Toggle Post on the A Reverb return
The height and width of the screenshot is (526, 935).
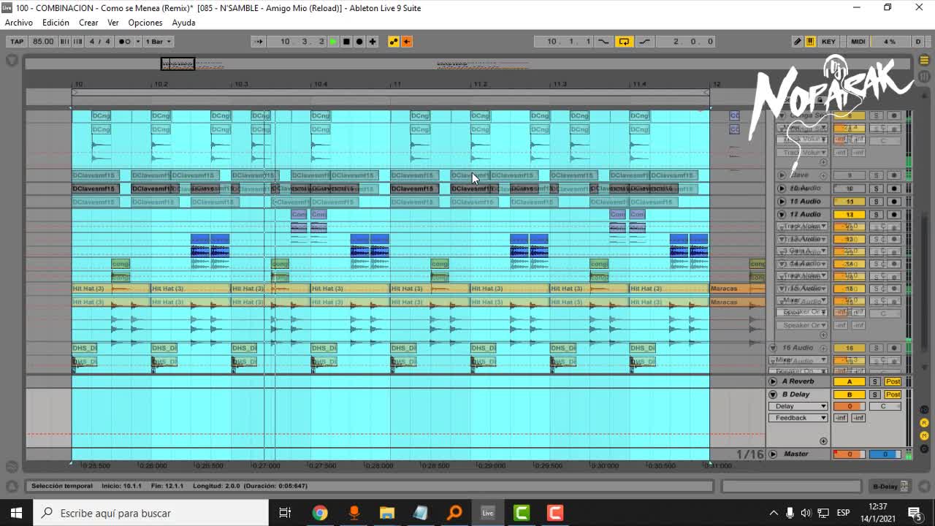[x=893, y=381]
